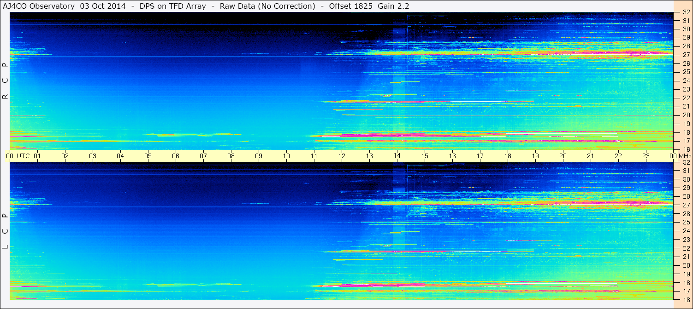This screenshot has width=693, height=309.
Task: Click hour '17' on the UTC time axis
Action: point(480,156)
